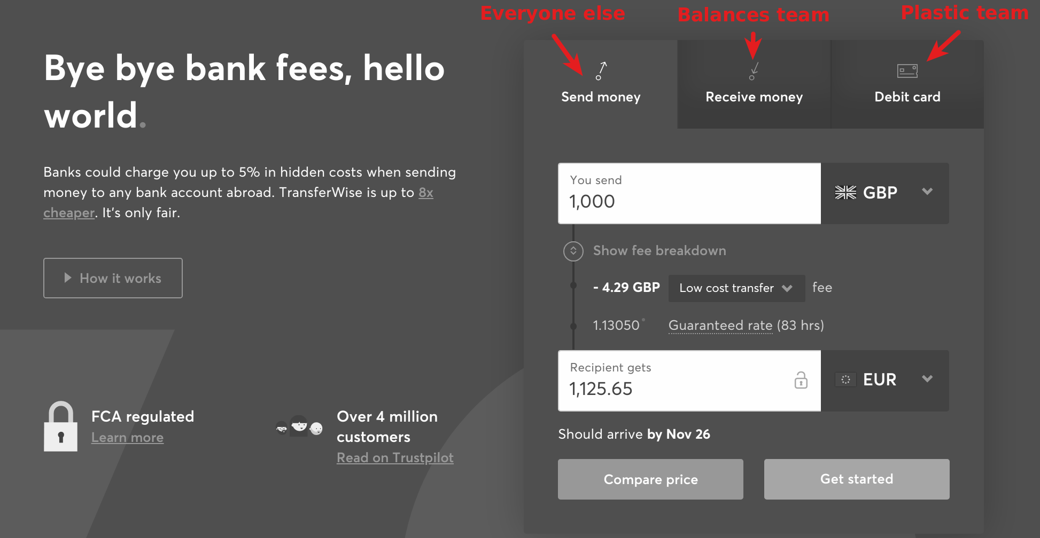This screenshot has height=538, width=1040.
Task: Click the UK flag icon next to GBP
Action: [845, 193]
